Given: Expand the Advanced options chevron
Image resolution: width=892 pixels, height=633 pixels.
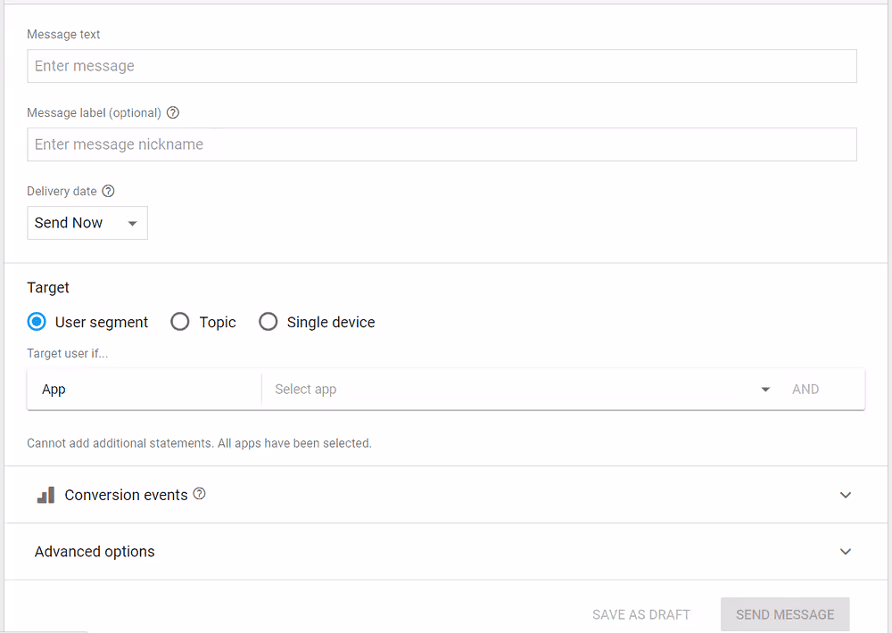Looking at the screenshot, I should [846, 552].
